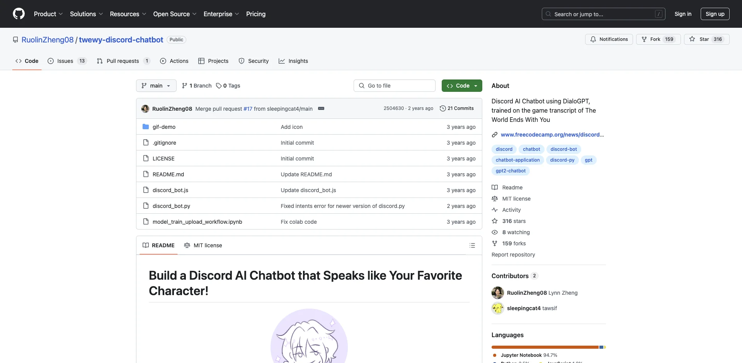742x363 pixels.
Task: Go to the GitHub homepage logo
Action: [19, 14]
